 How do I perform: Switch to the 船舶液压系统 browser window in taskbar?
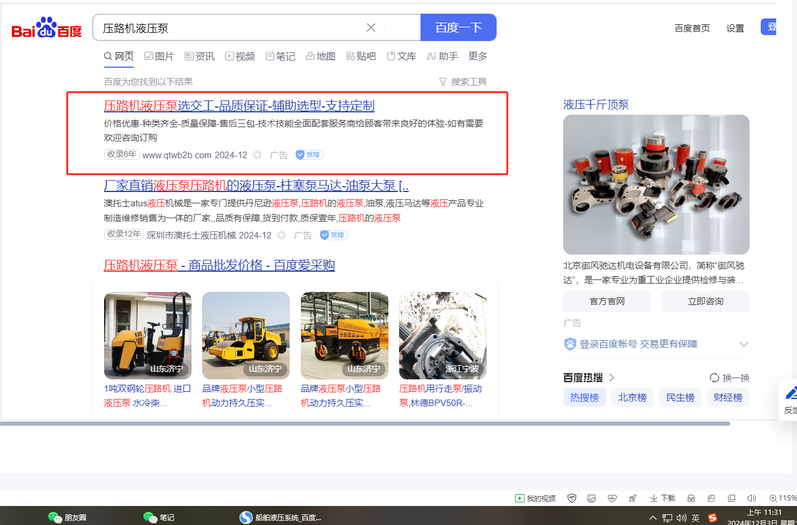click(x=281, y=517)
